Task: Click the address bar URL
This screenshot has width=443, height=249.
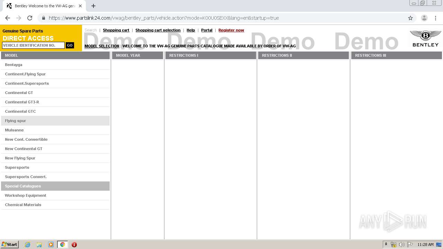Action: [x=164, y=18]
